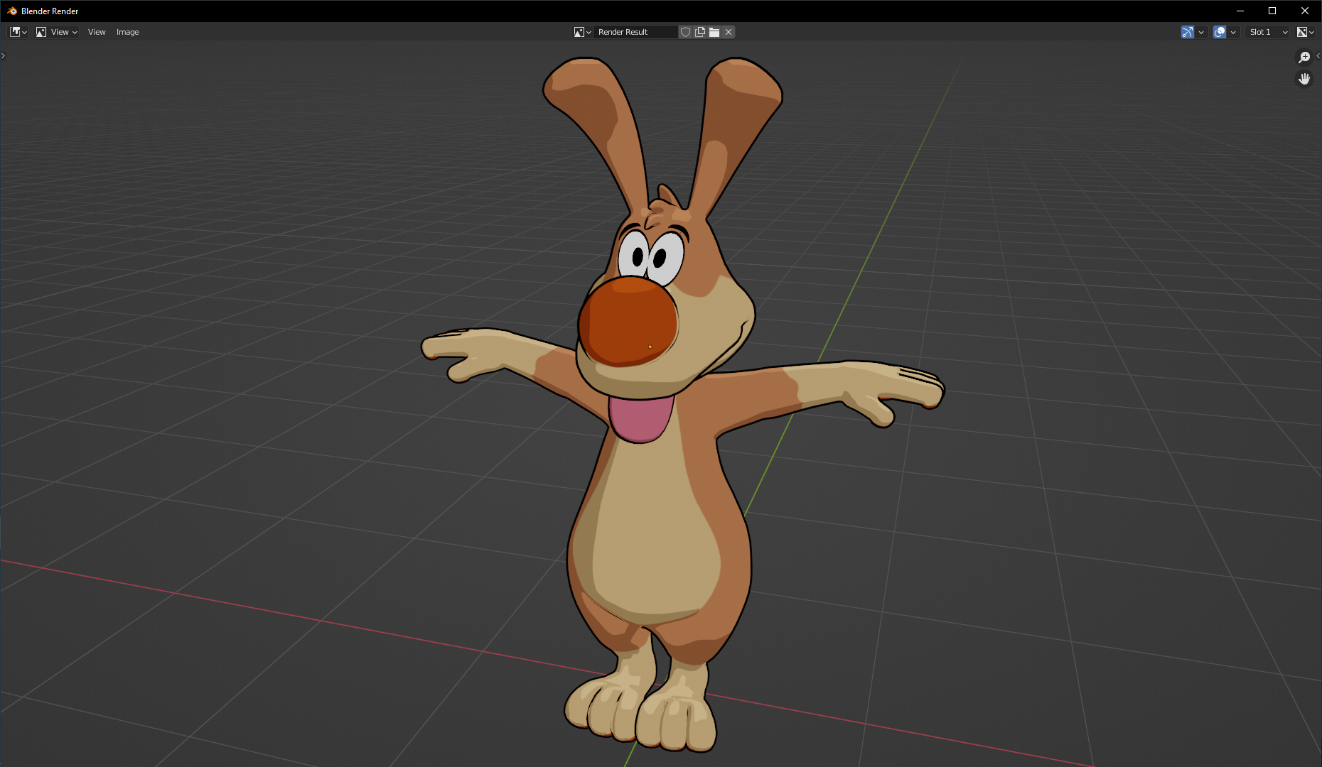Open the View menu
This screenshot has height=767, width=1322.
pos(97,32)
